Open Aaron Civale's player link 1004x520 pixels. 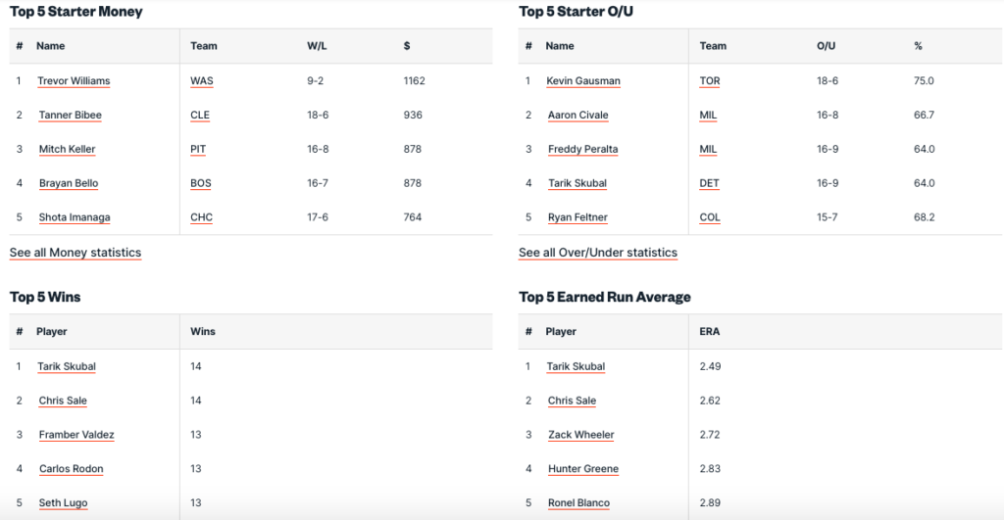[577, 116]
